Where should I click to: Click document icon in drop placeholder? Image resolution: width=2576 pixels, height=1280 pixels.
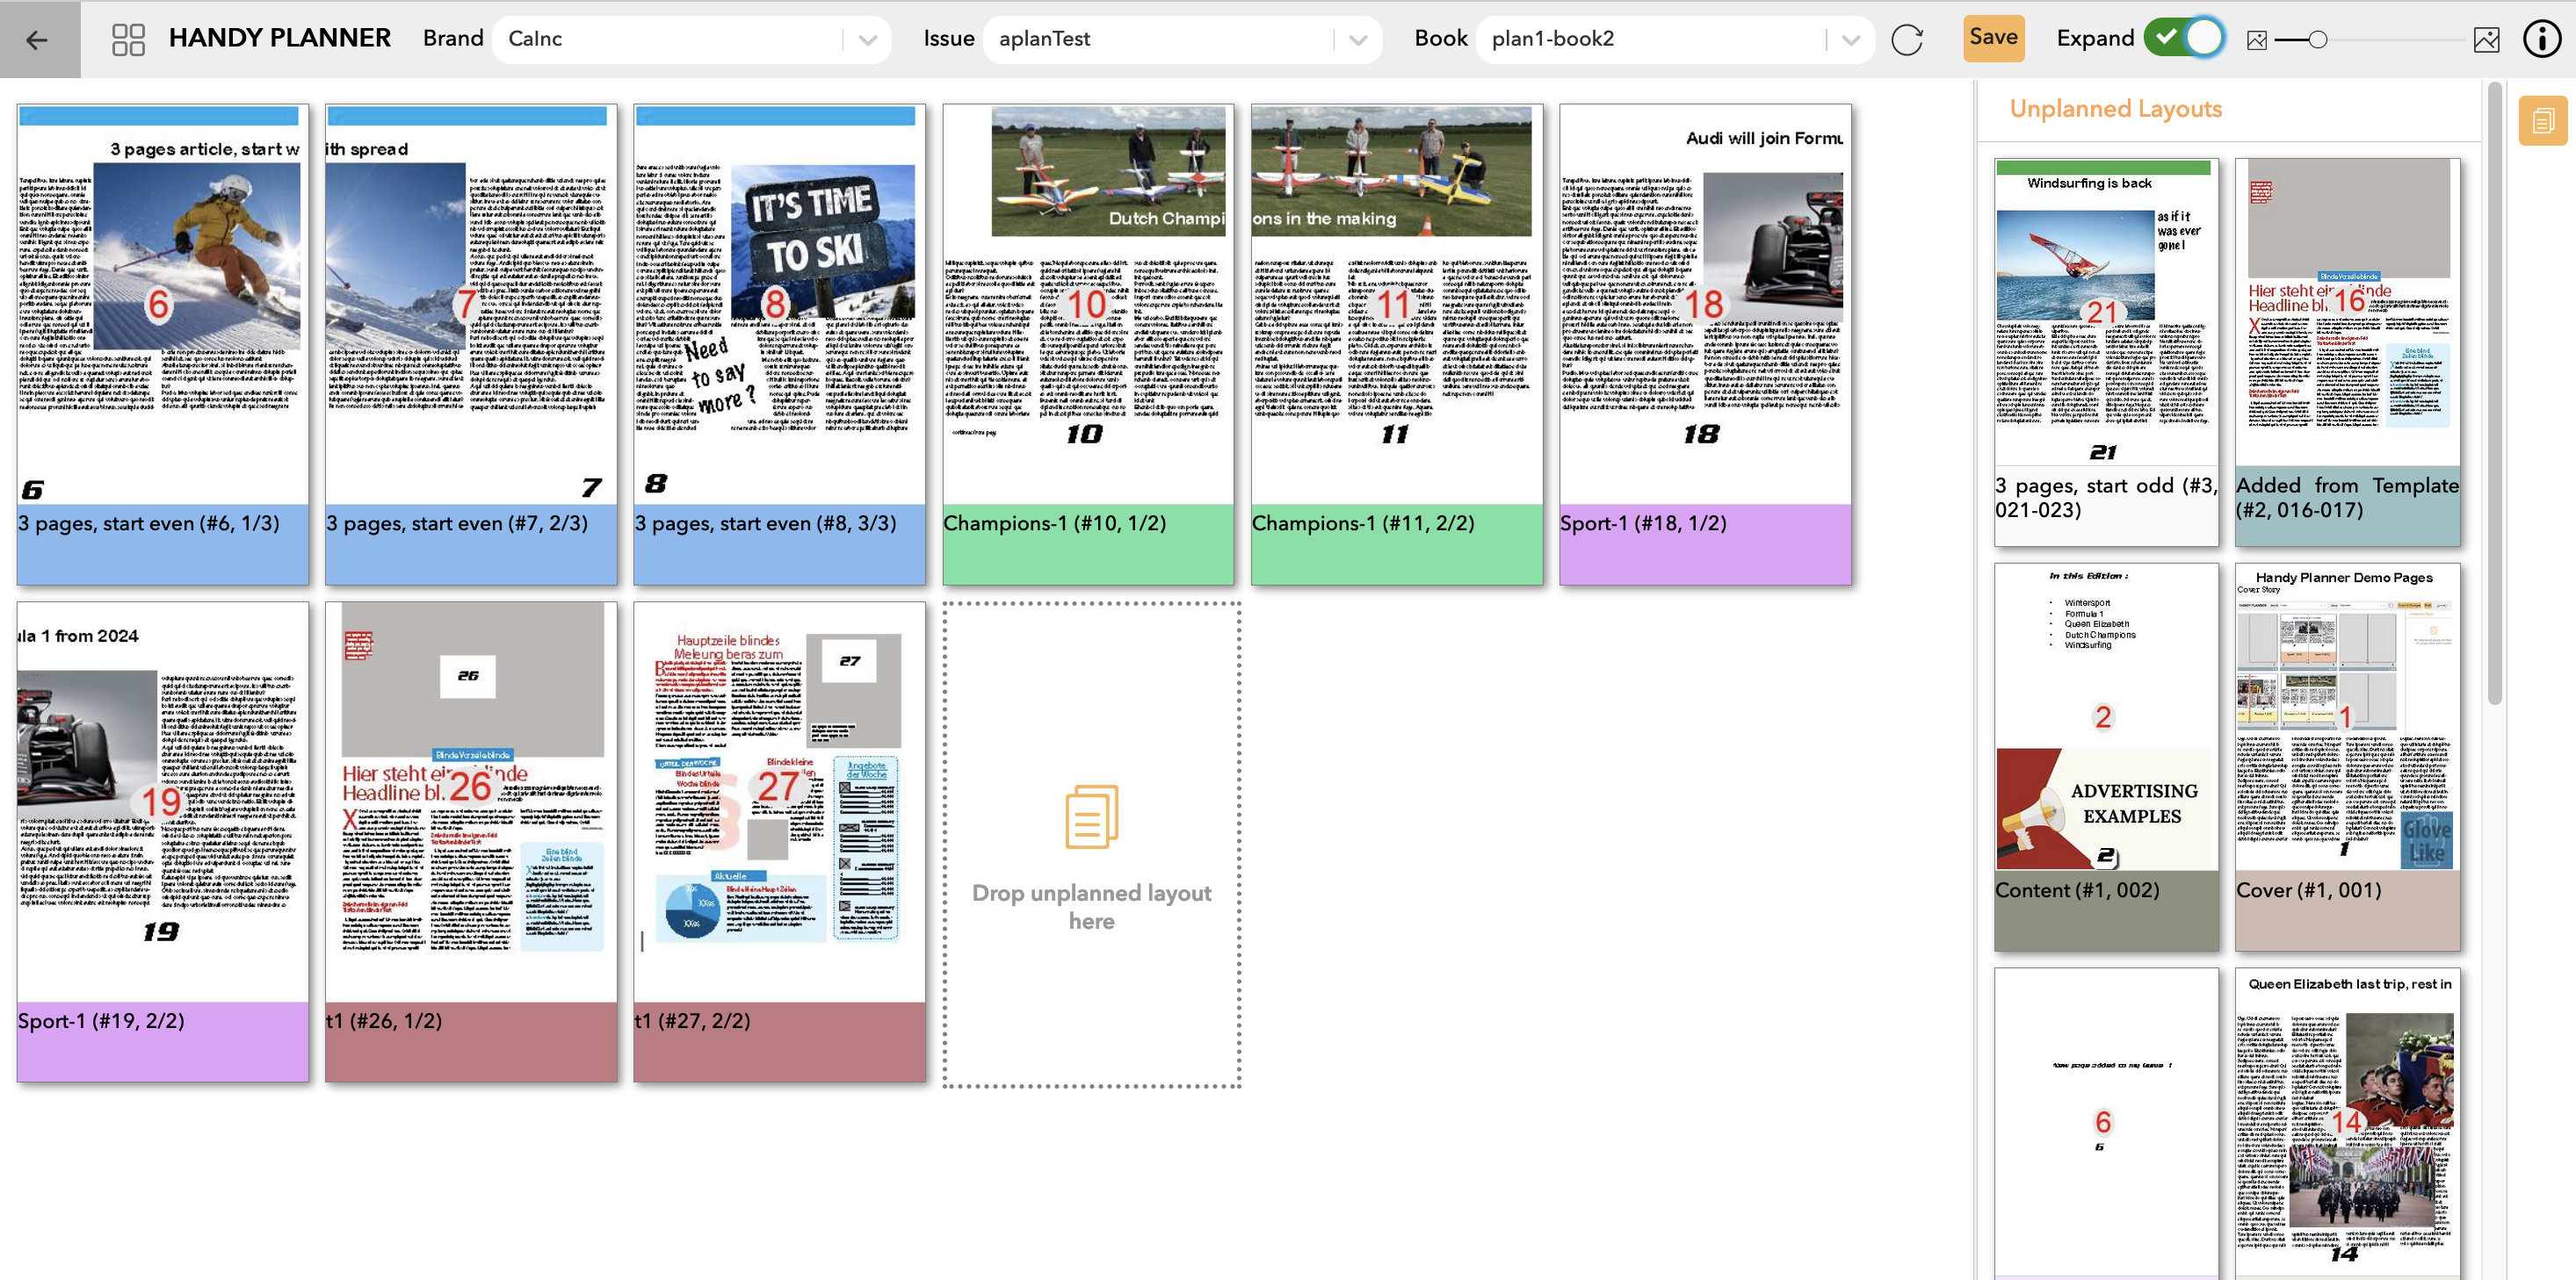click(x=1091, y=816)
